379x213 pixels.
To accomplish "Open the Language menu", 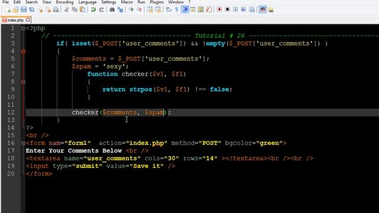I will tap(87, 2).
